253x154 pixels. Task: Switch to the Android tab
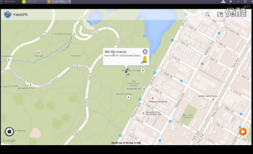tap(32, 2)
